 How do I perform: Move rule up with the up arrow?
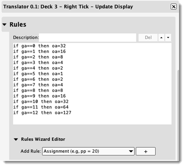click(x=161, y=38)
